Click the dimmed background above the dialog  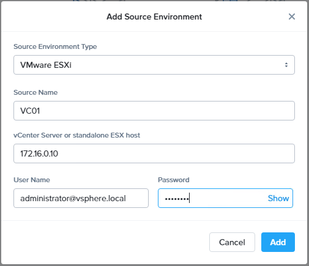coord(154,1)
